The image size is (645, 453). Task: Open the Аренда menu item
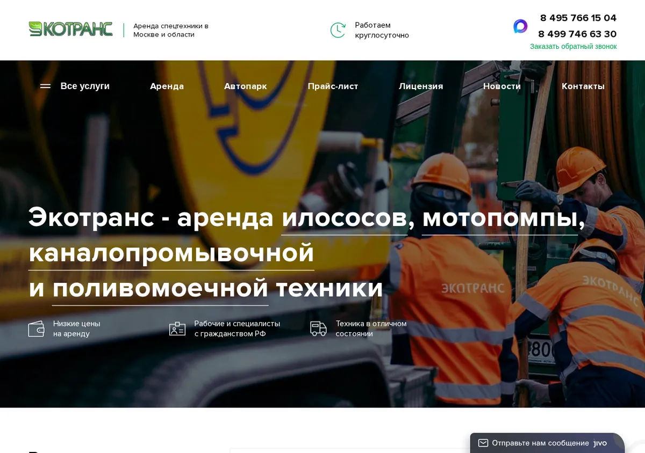click(167, 86)
